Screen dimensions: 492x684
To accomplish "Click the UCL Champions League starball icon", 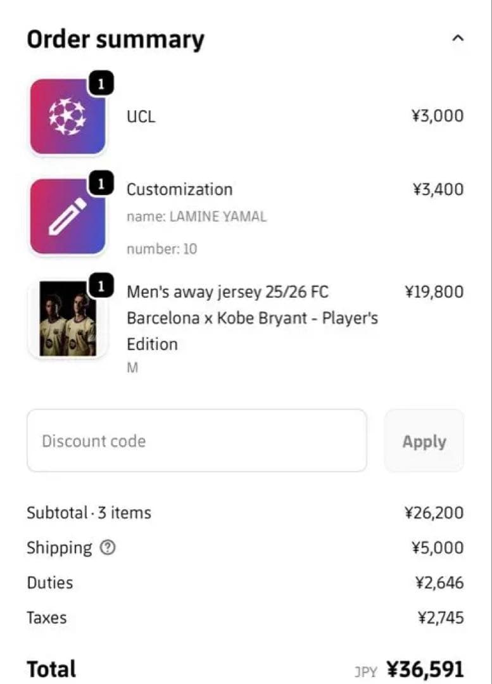I will tap(68, 117).
